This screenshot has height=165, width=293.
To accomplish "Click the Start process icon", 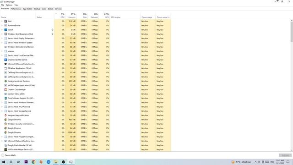I will pos(5,21).
